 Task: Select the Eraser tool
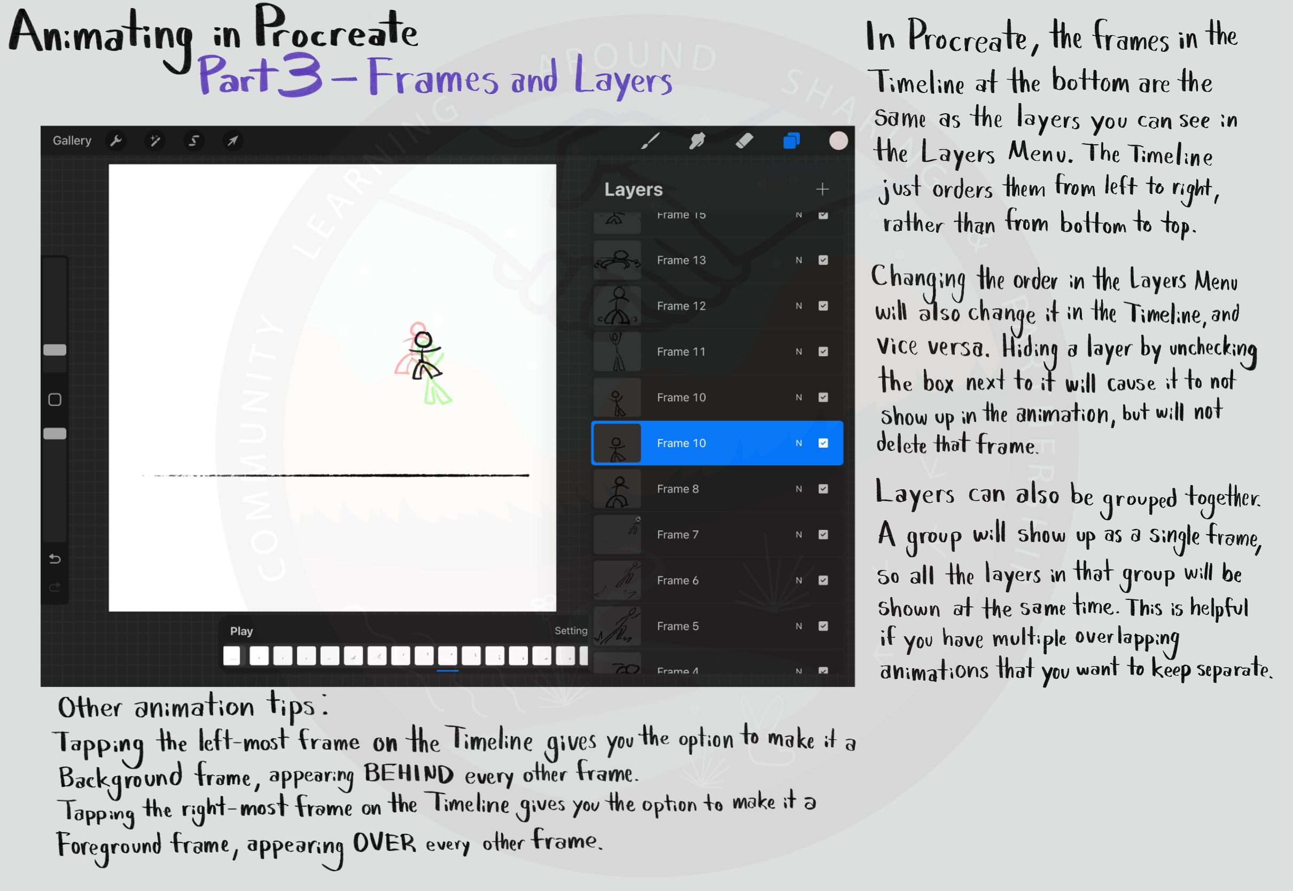[x=744, y=140]
